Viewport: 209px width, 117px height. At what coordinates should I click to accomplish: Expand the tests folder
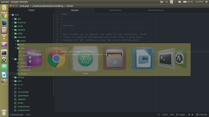point(13,81)
